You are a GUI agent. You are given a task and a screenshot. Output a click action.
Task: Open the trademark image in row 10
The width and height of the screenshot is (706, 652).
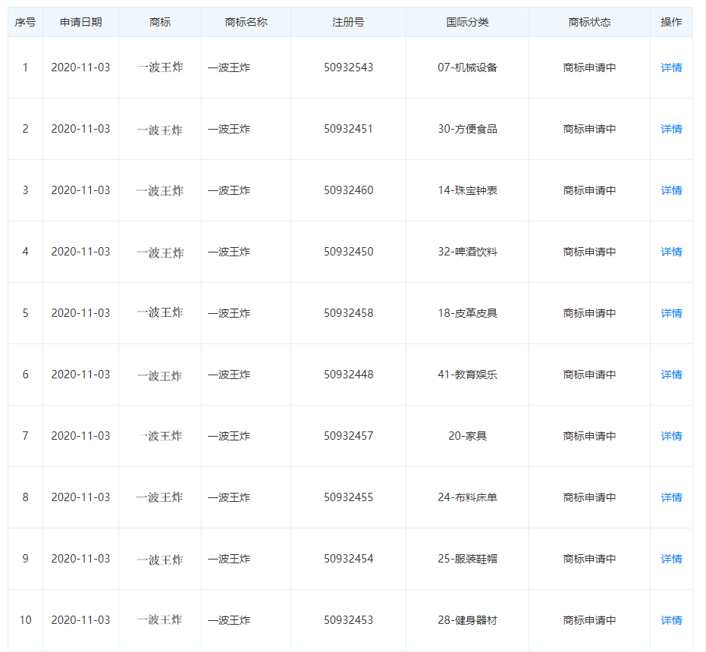point(160,620)
